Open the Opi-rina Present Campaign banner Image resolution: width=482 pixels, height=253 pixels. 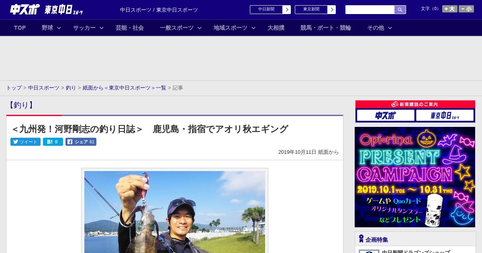pos(415,177)
